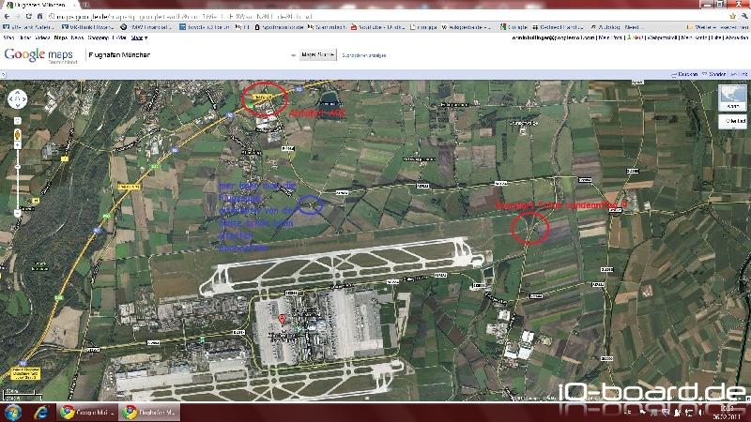Expand the Mehr dropdown in top bar
The height and width of the screenshot is (422, 751).
click(x=139, y=38)
